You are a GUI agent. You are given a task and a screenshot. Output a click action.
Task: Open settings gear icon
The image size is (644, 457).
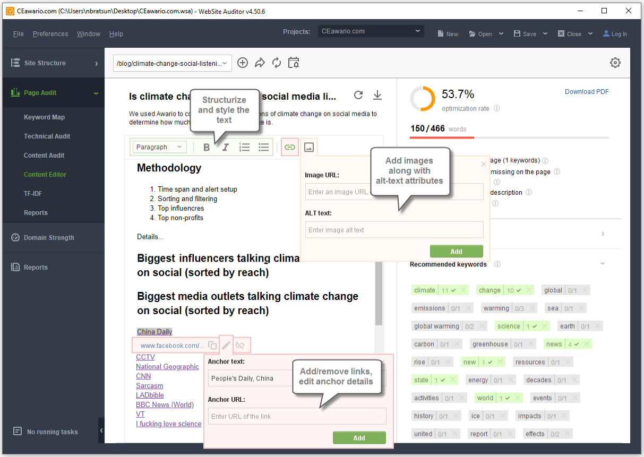615,63
